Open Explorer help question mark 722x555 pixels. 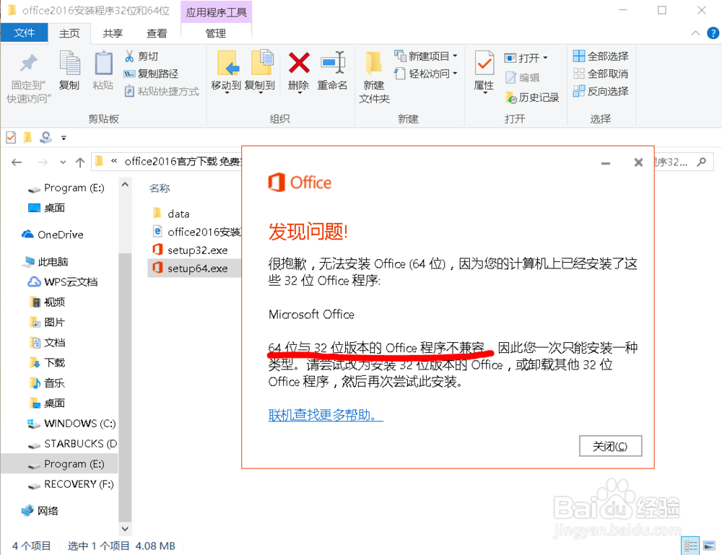713,33
